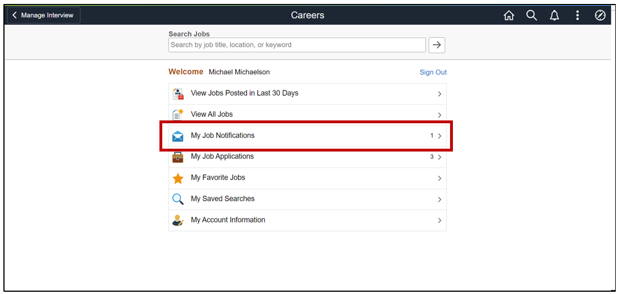Screen dimensions: 618x294
Task: Click the My Favorite Jobs star icon
Action: click(178, 178)
